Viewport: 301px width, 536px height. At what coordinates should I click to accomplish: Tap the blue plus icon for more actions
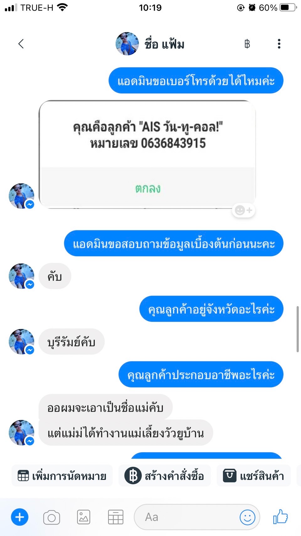point(20,517)
